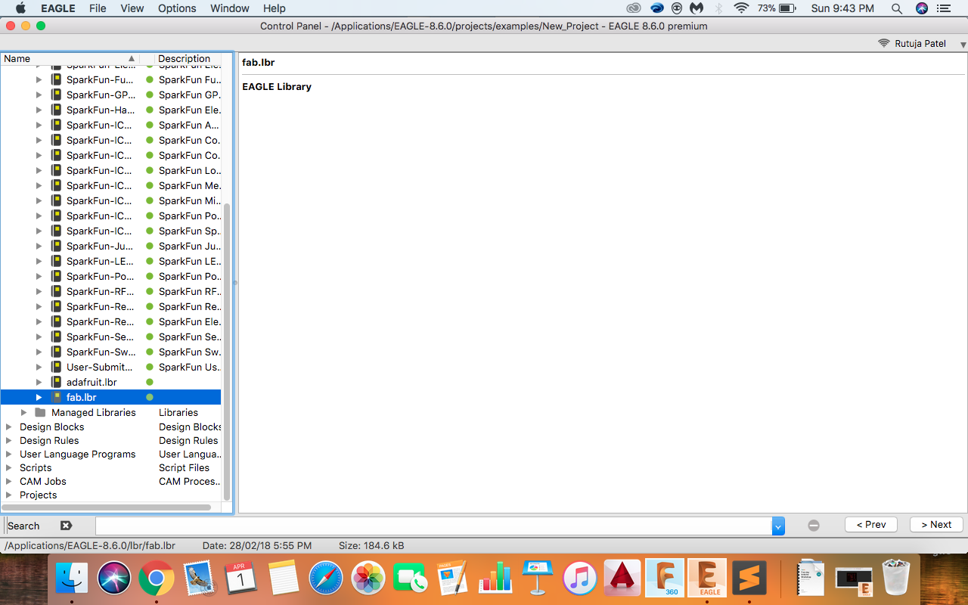Image resolution: width=968 pixels, height=605 pixels.
Task: Click the Wi-Fi status icon beside Rutuja Patel
Action: 883,43
